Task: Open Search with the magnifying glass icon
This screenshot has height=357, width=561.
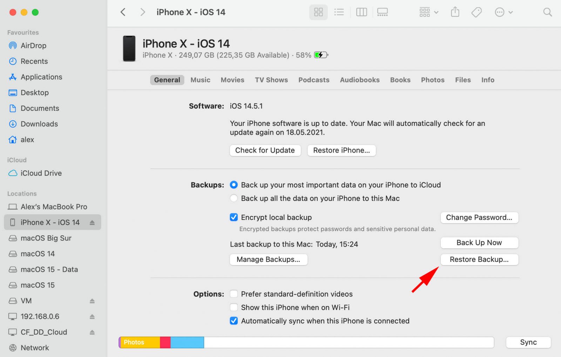Action: pyautogui.click(x=548, y=12)
